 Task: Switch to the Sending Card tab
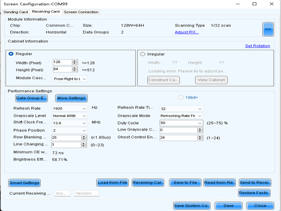[x=15, y=12]
